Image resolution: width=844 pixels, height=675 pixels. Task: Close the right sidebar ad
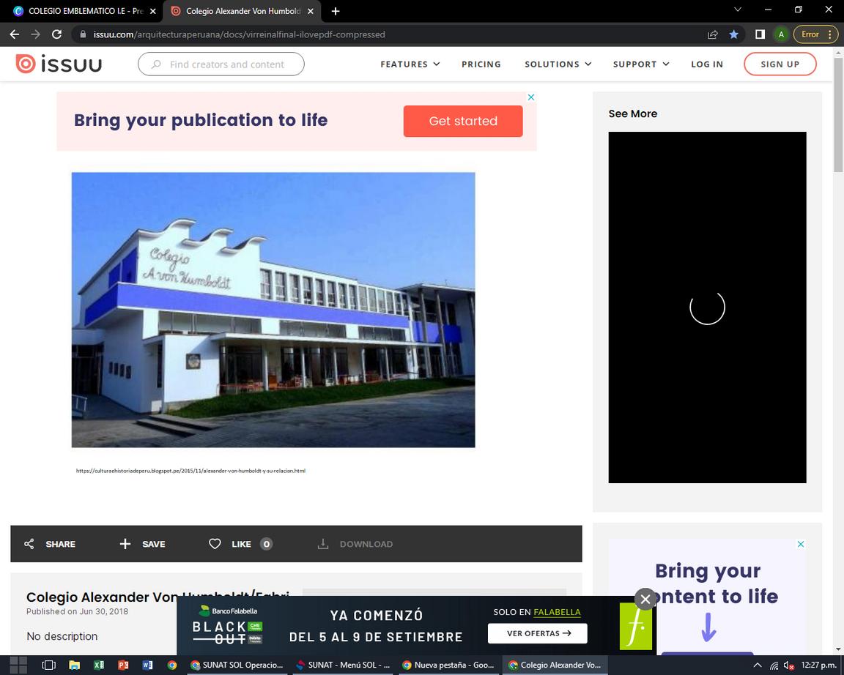point(800,544)
